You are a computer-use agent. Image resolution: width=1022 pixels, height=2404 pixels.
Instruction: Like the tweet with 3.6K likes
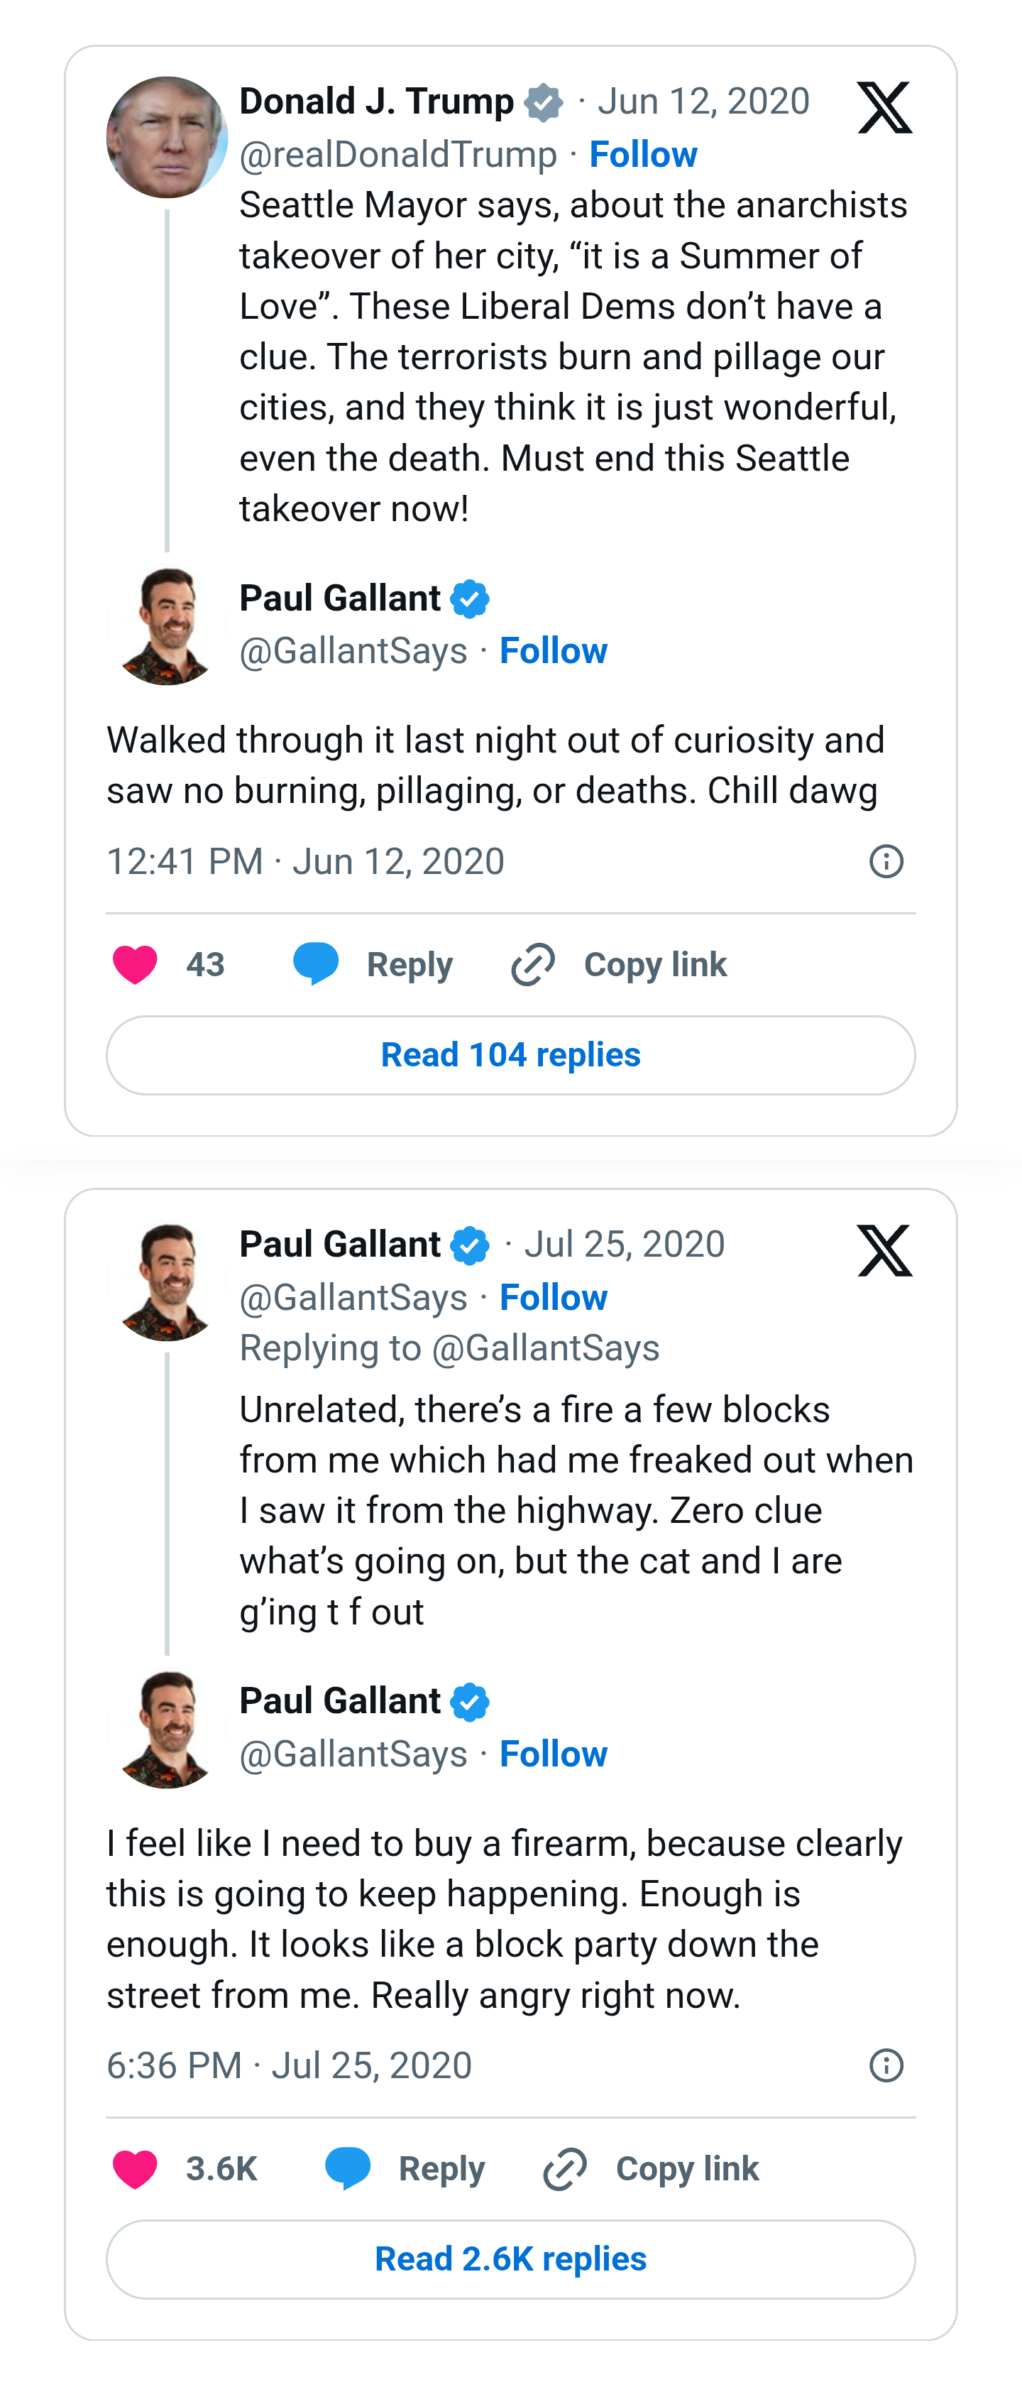(x=136, y=2168)
